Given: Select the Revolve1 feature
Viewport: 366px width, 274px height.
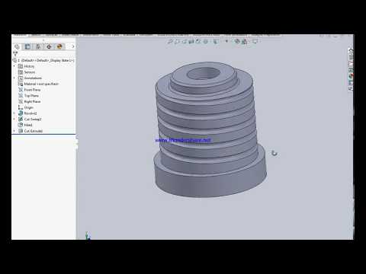Looking at the screenshot, I should (27, 113).
